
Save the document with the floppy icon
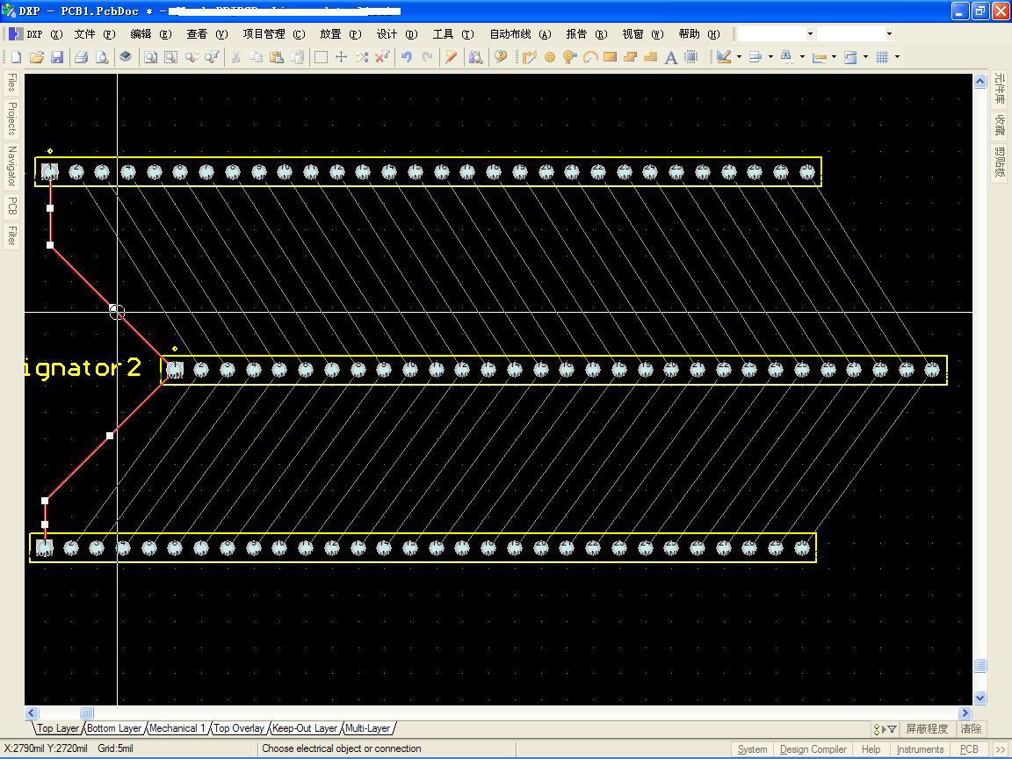[57, 57]
